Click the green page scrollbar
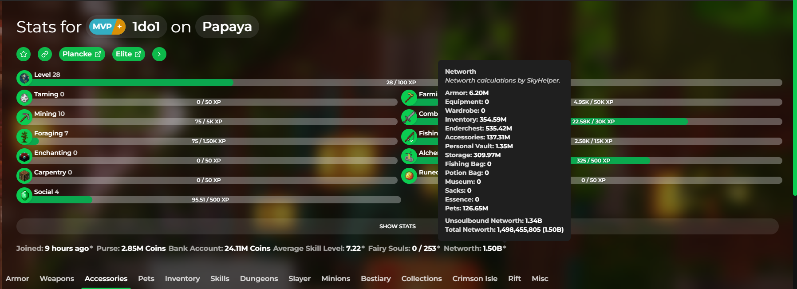This screenshot has width=797, height=289. coord(794,98)
